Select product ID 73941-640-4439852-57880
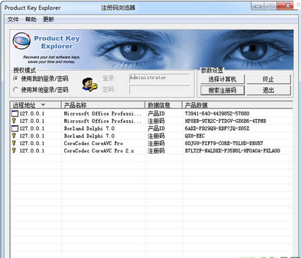Image resolution: width=301 pixels, height=258 pixels. tap(217, 114)
